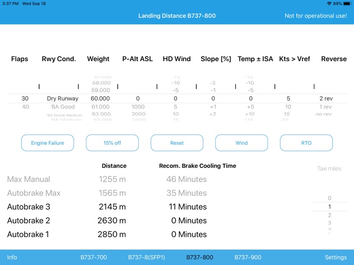Select headwind 10 in HD Wind picker

click(176, 114)
